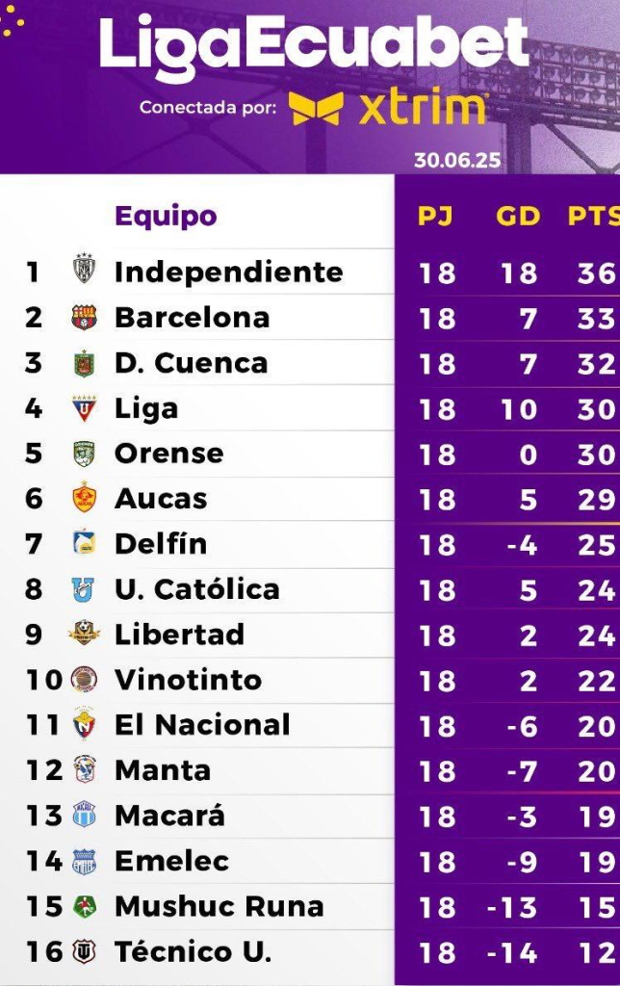Click the Orense team crest

pyautogui.click(x=83, y=454)
